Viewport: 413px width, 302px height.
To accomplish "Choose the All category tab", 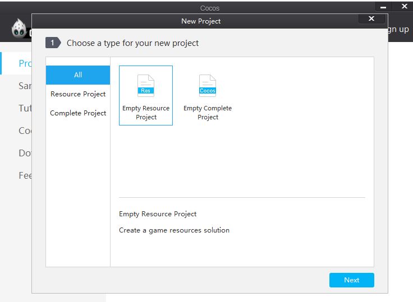I will pos(78,75).
